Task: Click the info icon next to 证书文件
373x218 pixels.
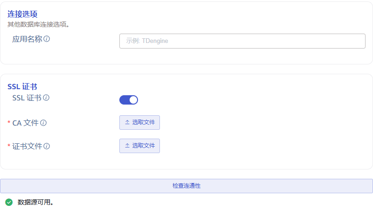Action: pyautogui.click(x=47, y=146)
